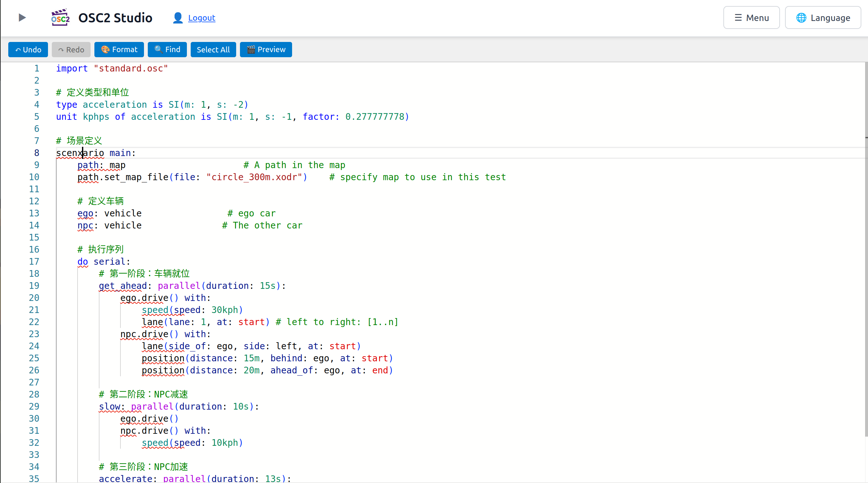Click the OSC2 Studio title text

click(115, 18)
